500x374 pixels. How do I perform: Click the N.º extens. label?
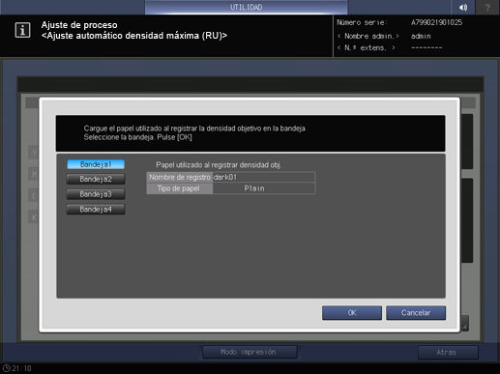367,48
